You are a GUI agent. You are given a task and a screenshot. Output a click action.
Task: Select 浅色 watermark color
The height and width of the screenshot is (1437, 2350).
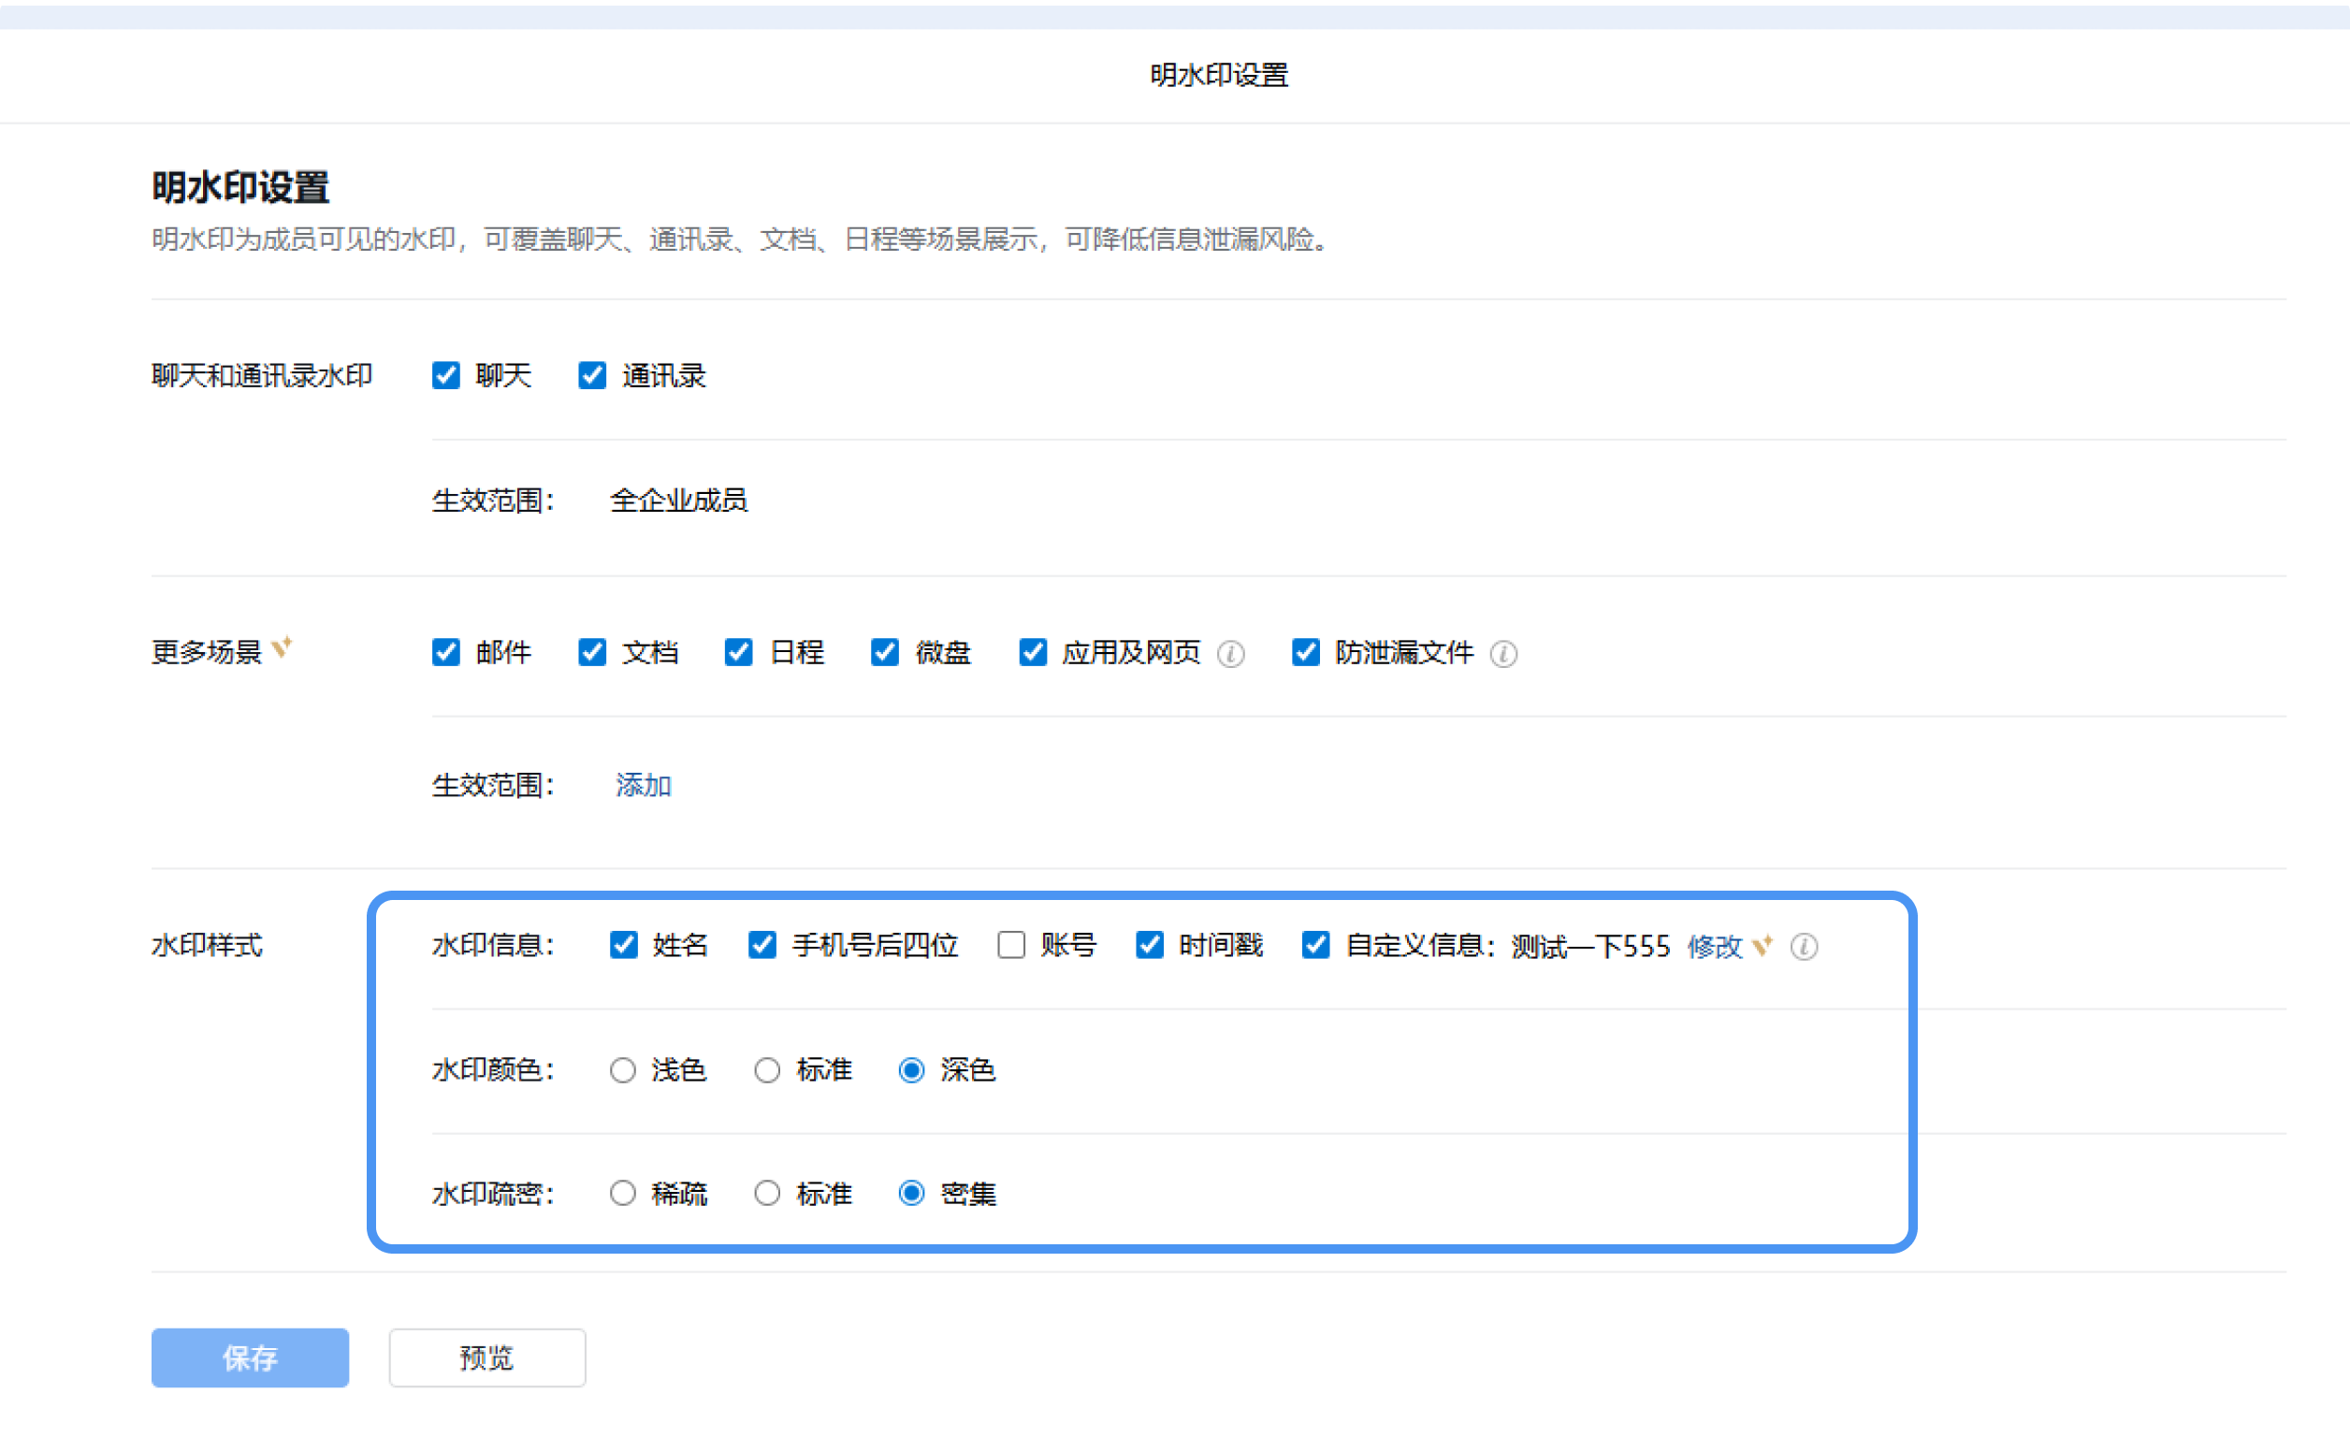click(x=623, y=1071)
